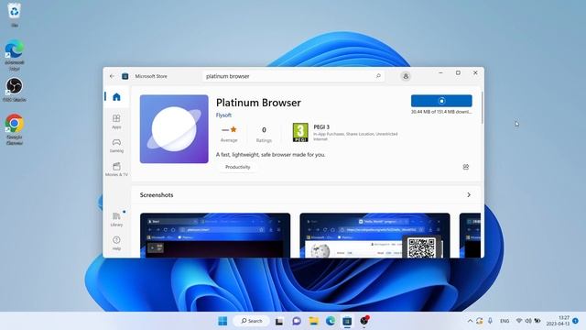The height and width of the screenshot is (330, 586).
Task: Open the second screenshot with QR code
Action: (374, 236)
